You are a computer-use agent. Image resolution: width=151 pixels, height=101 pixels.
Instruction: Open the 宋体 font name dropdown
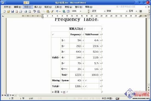(x=127, y=11)
